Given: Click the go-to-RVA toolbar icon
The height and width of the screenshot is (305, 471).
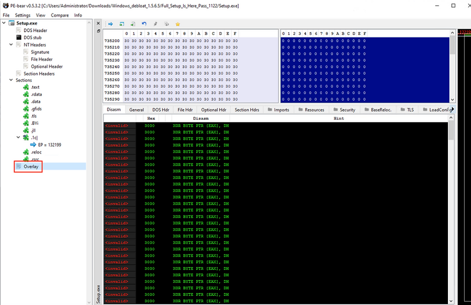Looking at the screenshot, I should point(122,24).
